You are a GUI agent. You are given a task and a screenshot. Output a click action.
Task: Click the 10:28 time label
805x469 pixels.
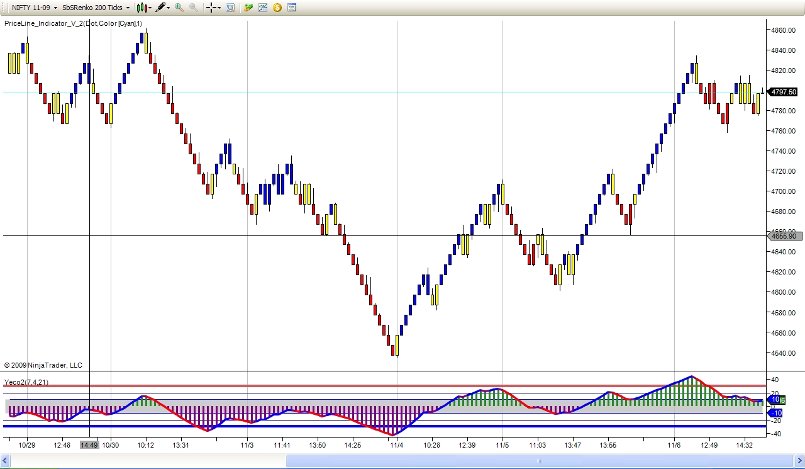(431, 445)
